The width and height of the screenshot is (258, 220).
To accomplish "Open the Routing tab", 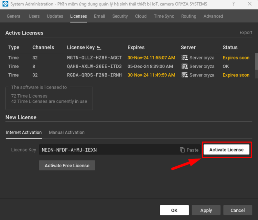I will [x=189, y=16].
